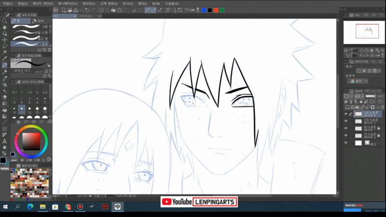Image resolution: width=386 pixels, height=217 pixels.
Task: Hide layer 2 (15%) eye icon
Action: click(346, 136)
